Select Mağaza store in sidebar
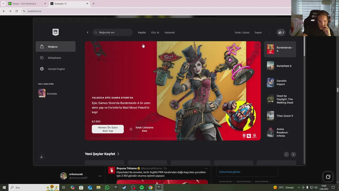The image size is (339, 191). 56,47
